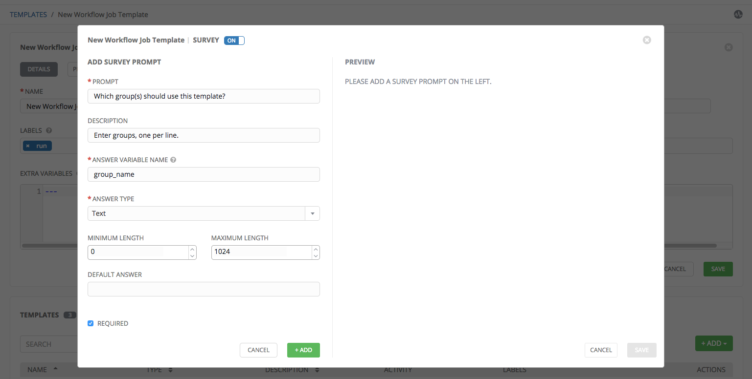Image resolution: width=752 pixels, height=379 pixels.
Task: Remove the 'run' label tag
Action: [x=28, y=146]
